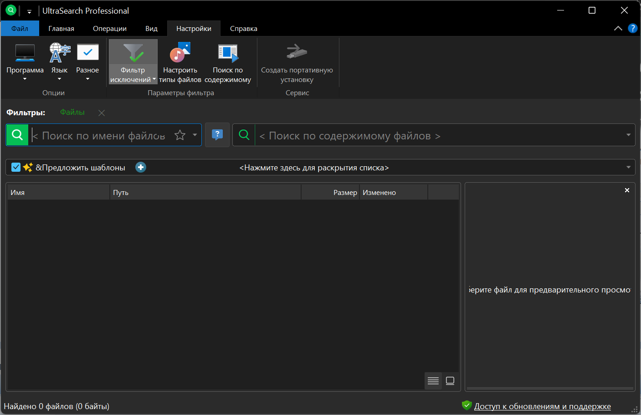Select the Настройки ribbon tab
Image resolution: width=641 pixels, height=415 pixels.
pos(194,28)
